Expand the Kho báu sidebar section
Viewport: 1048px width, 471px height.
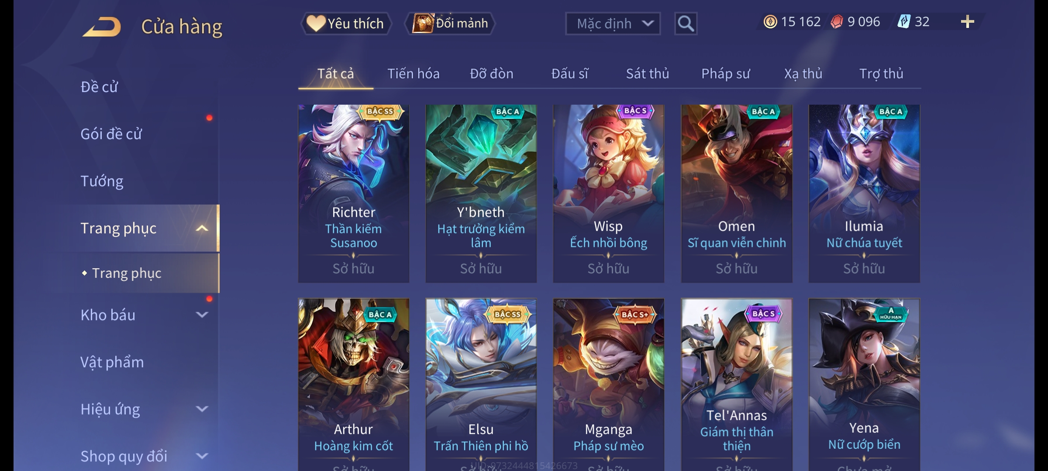[x=202, y=315]
